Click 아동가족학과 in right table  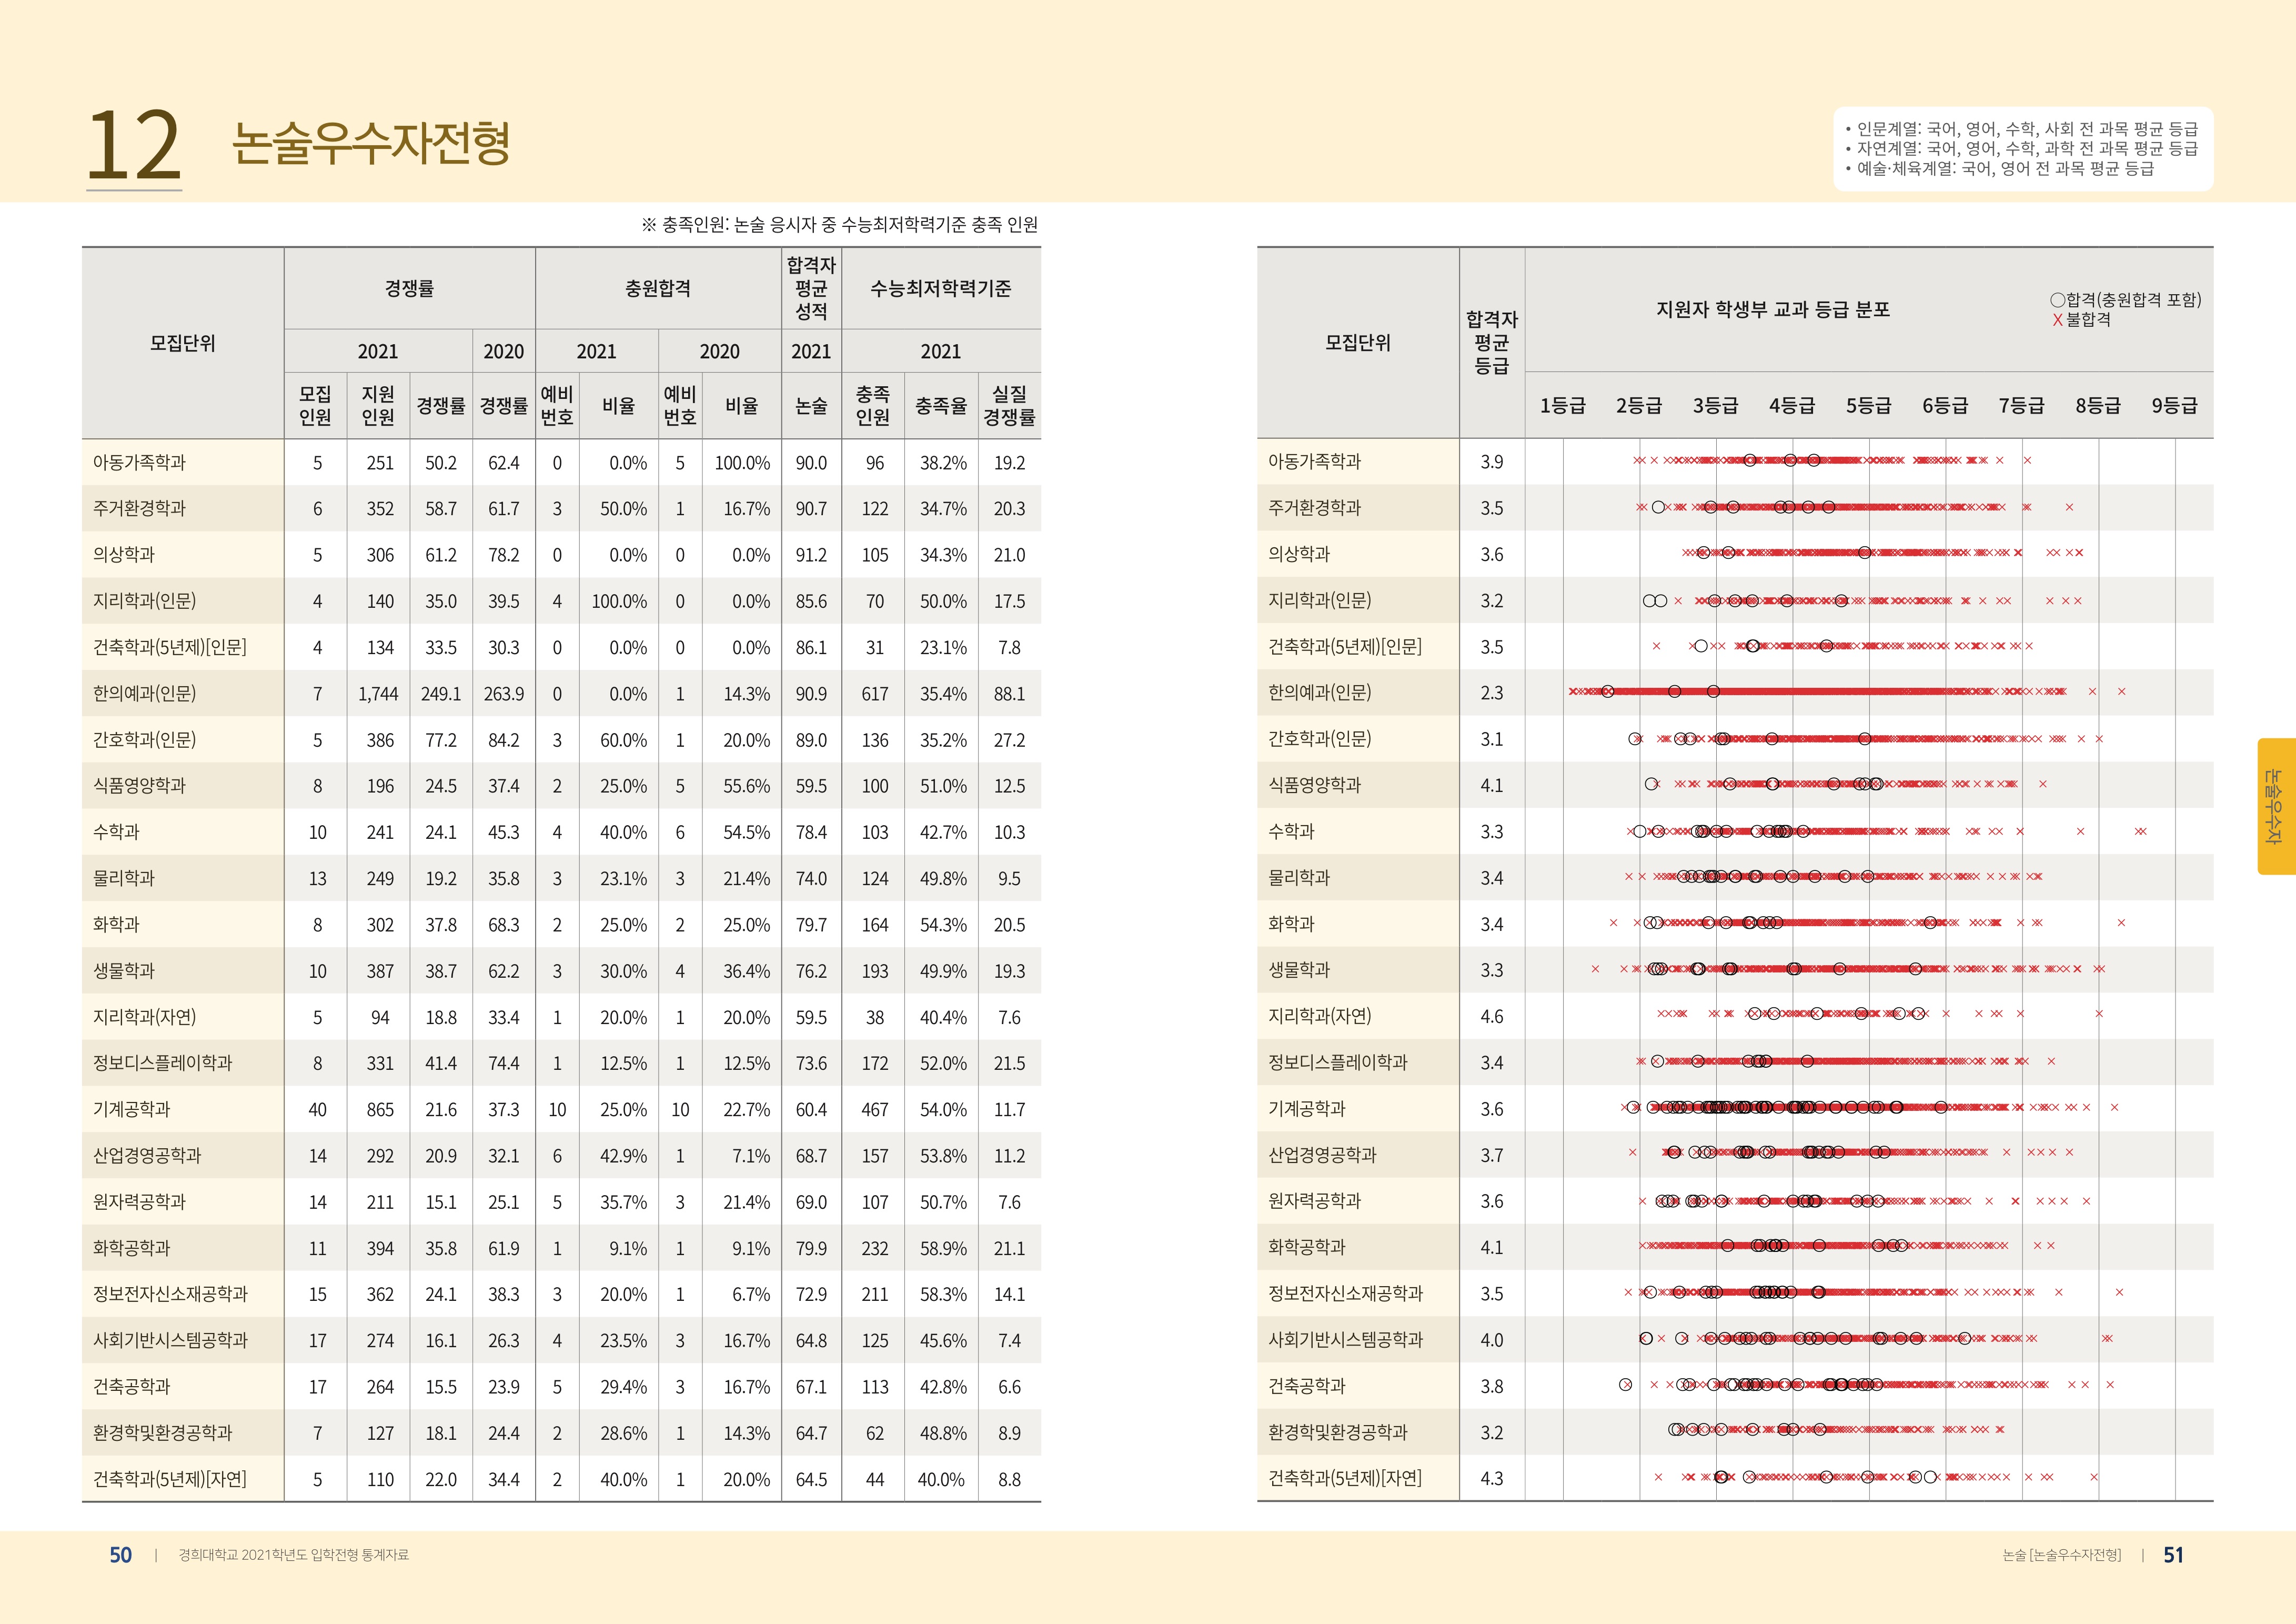coord(1314,461)
